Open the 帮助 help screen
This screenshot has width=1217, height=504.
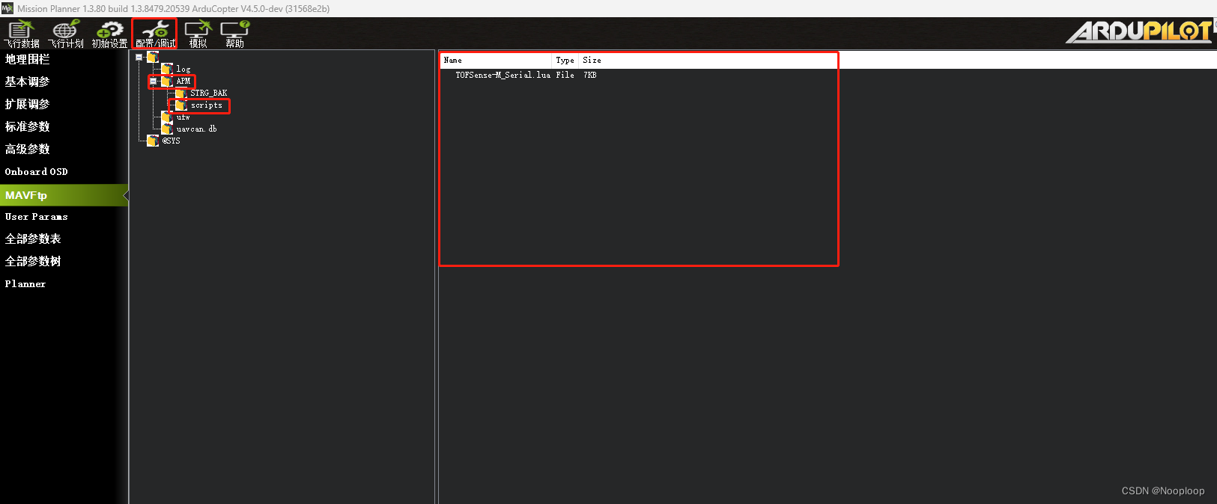[x=234, y=34]
